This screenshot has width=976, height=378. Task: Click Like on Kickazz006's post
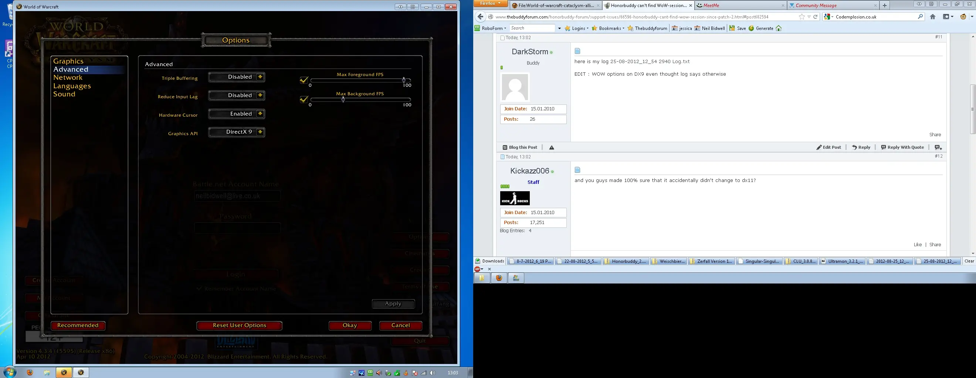tap(918, 244)
